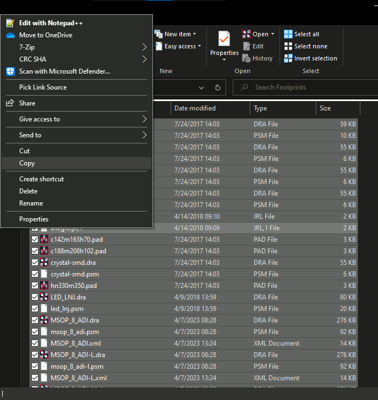Click the Easy access ribbon icon
Image resolution: width=378 pixels, height=400 pixels.
tap(158, 46)
